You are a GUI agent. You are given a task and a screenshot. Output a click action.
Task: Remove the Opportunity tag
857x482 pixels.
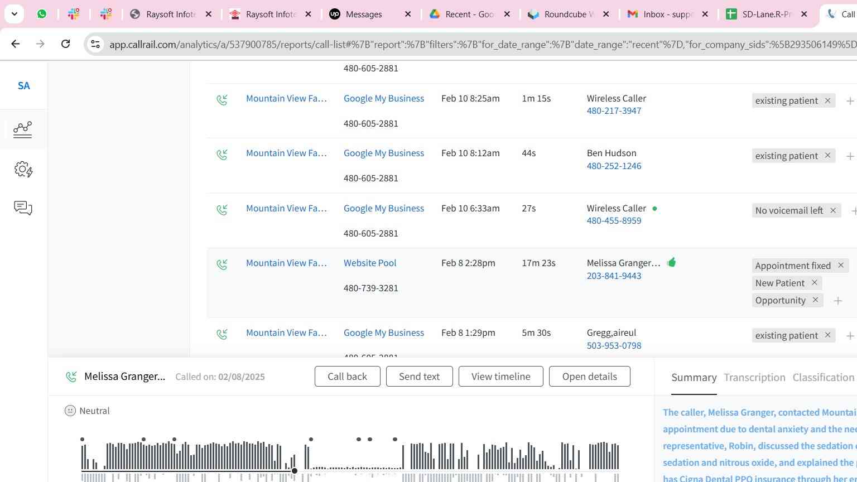point(816,300)
